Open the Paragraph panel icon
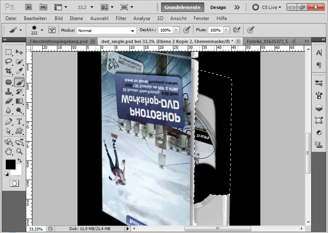This screenshot has height=233, width=328. [x=319, y=65]
